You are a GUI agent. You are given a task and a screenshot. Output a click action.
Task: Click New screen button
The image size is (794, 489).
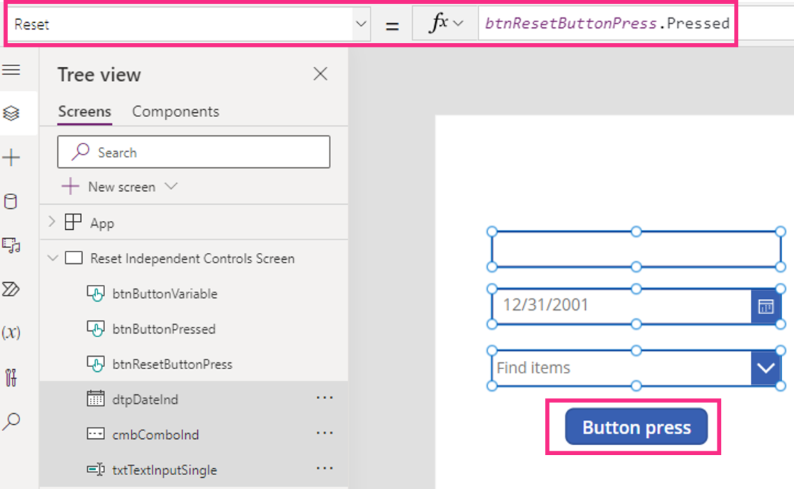click(121, 187)
